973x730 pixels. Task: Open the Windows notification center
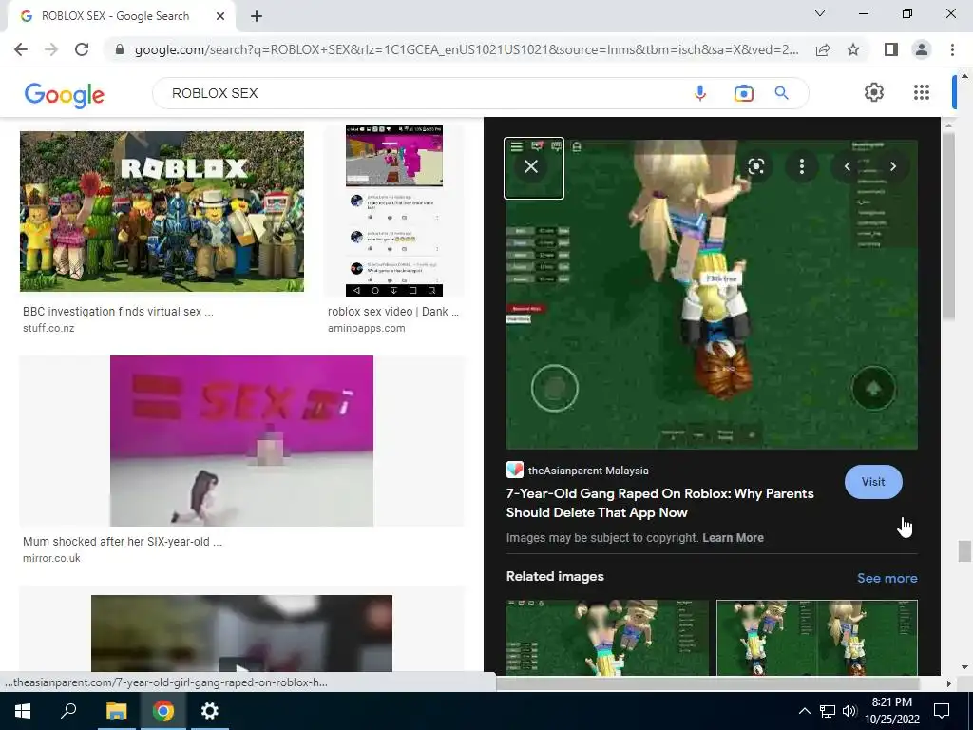(942, 711)
